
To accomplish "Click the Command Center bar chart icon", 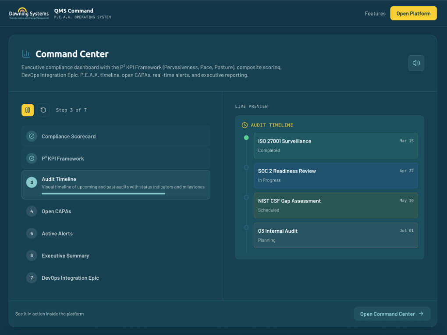I will pyautogui.click(x=26, y=54).
